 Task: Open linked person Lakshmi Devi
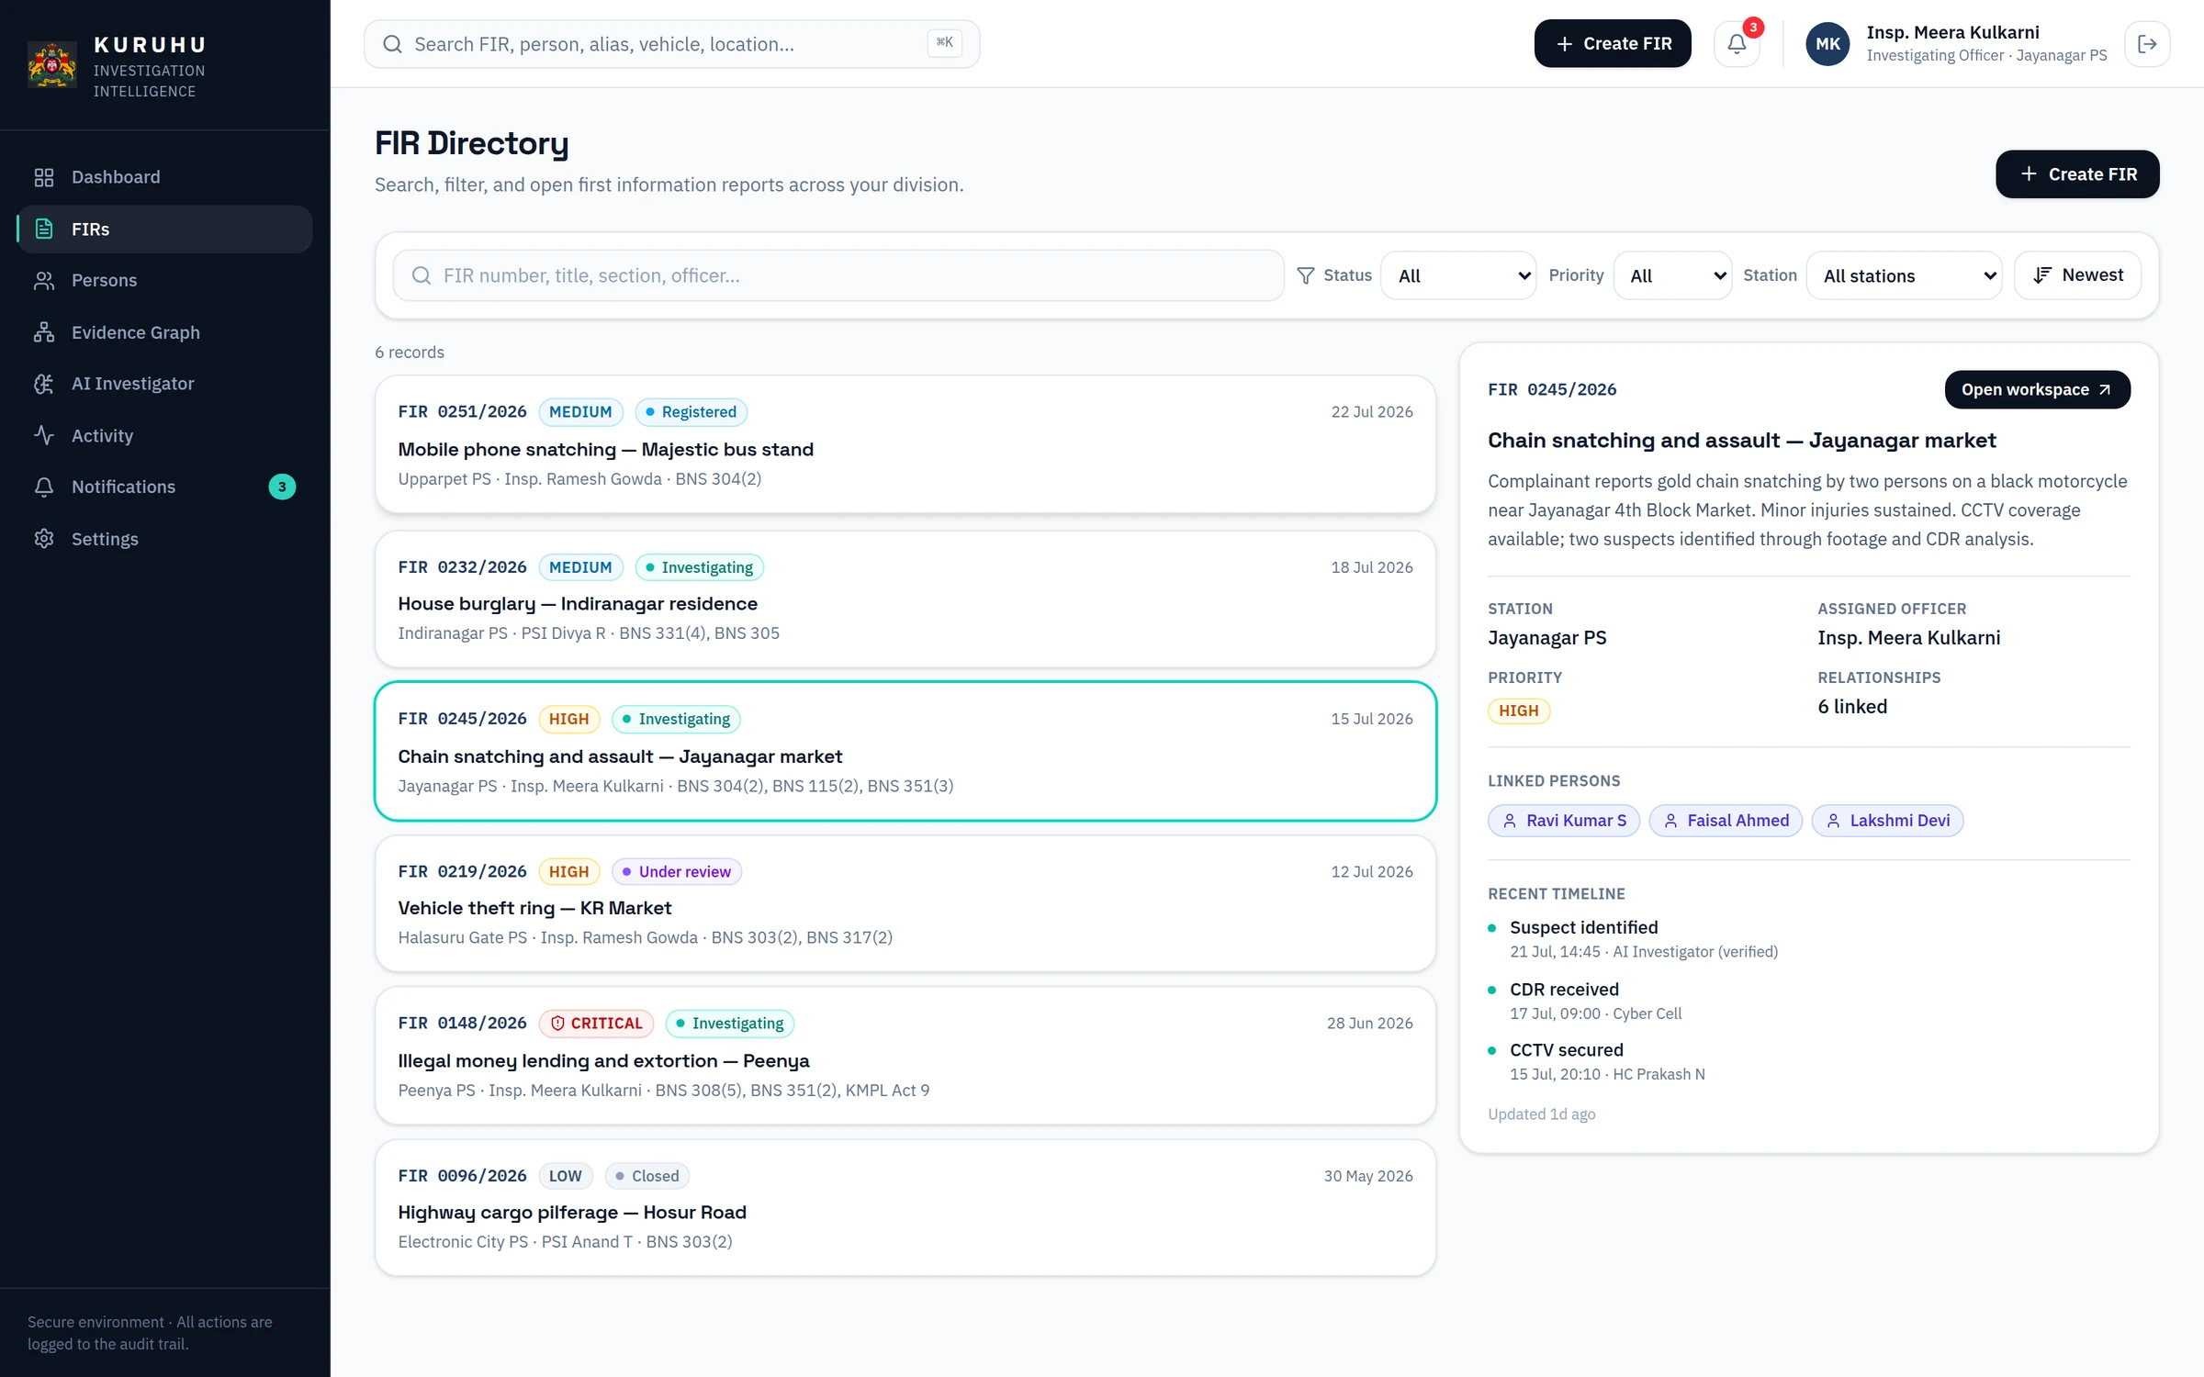click(1887, 821)
